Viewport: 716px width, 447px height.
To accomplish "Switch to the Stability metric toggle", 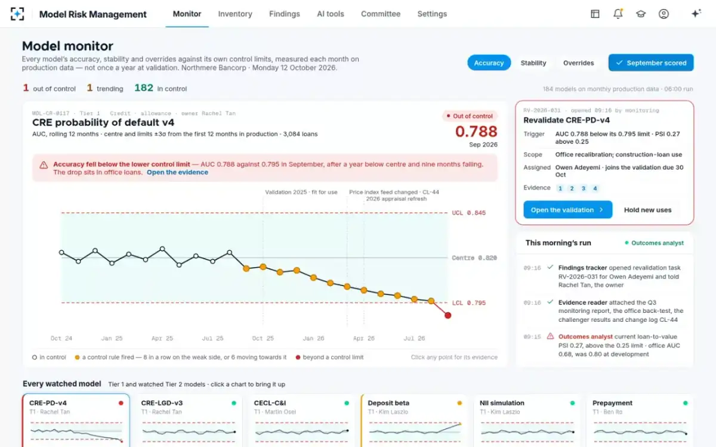I will [x=533, y=63].
